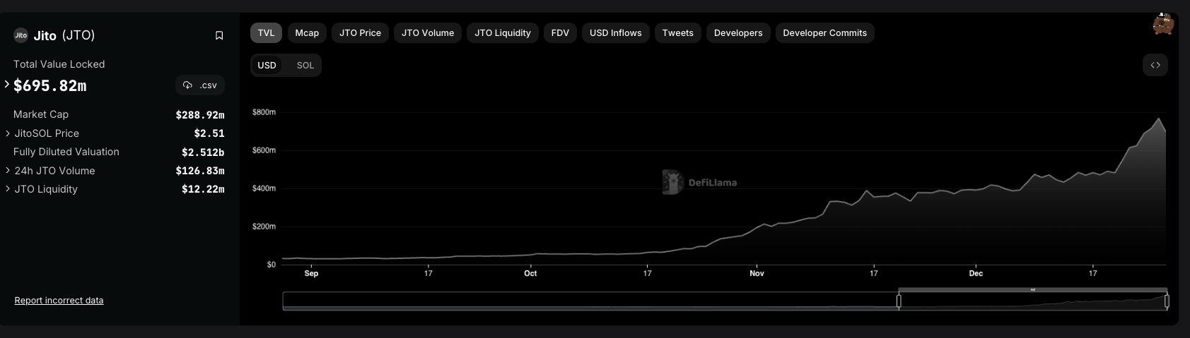The image size is (1190, 338).
Task: Click the $2.512b valuation value
Action: coord(203,152)
